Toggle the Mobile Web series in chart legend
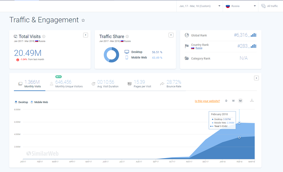The image size is (283, 172). coord(39,102)
